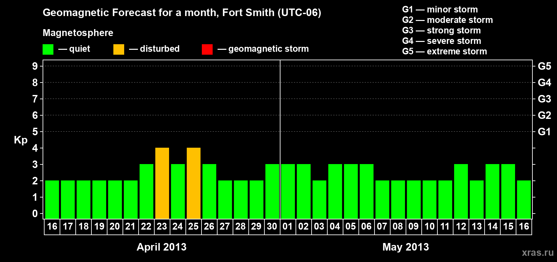This screenshot has height=262, width=557.
Task: Click the 'G4 — severe storm' legend line
Action: pos(441,41)
